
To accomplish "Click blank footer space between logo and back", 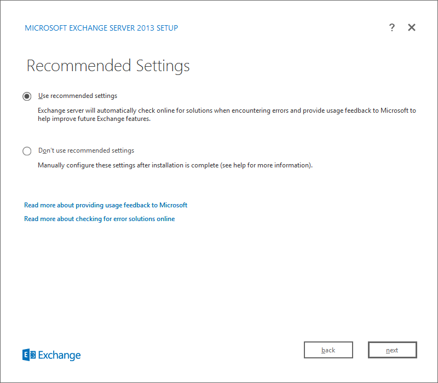I will [192, 353].
